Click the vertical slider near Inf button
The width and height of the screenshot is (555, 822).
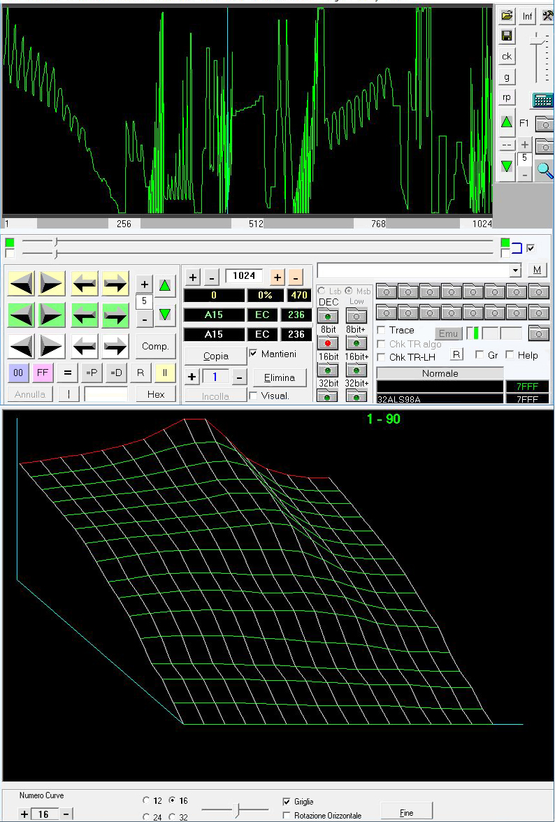(536, 57)
